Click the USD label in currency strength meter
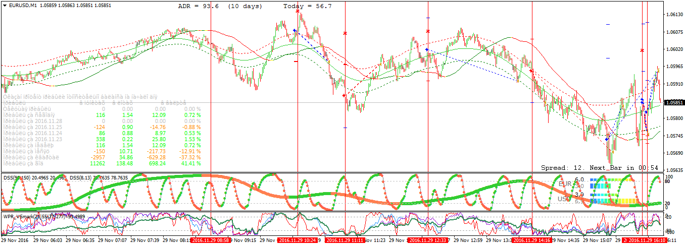The image size is (685, 246). click(564, 199)
